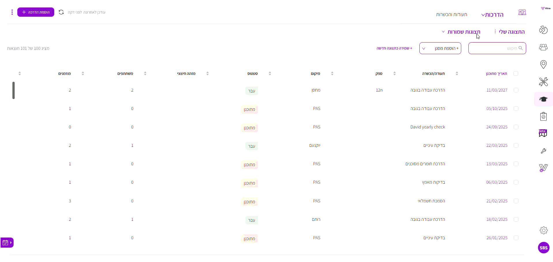Open the calendar widget at bottom left

tap(7, 242)
